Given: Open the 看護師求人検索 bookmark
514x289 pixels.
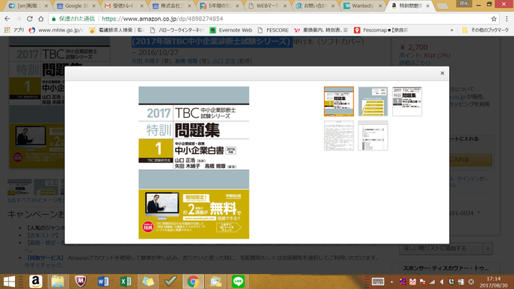Looking at the screenshot, I should point(116,30).
